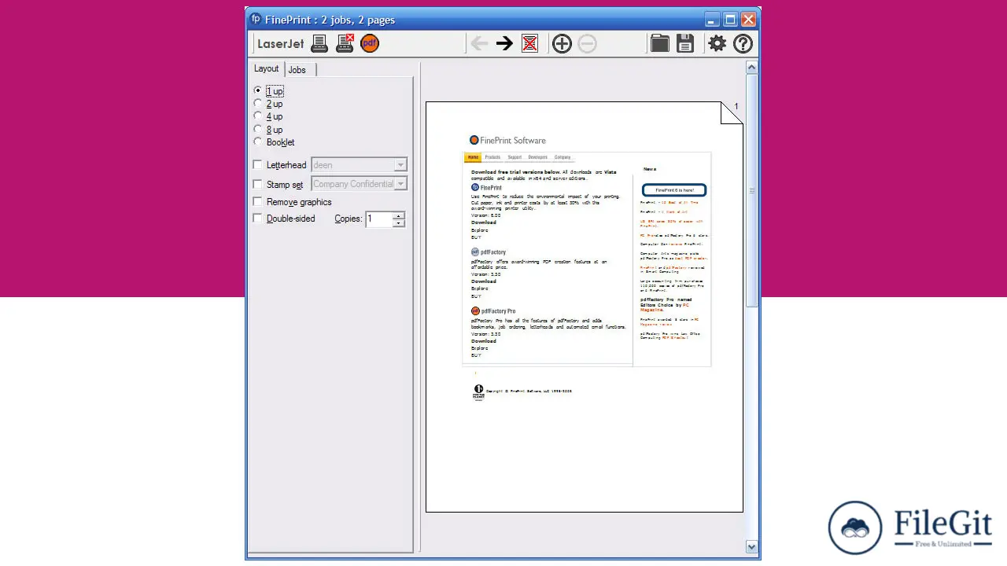The image size is (1007, 566).
Task: Click the vertical scrollbar thumb in preview
Action: coord(751,190)
